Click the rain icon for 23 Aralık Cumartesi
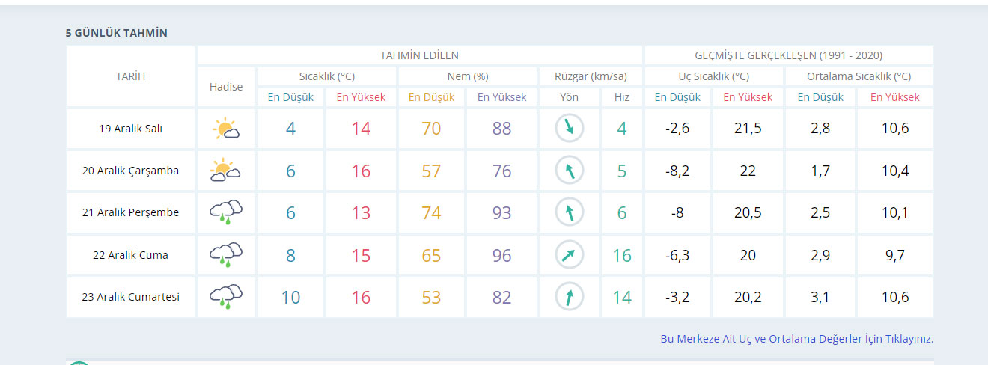The width and height of the screenshot is (988, 365). (226, 297)
